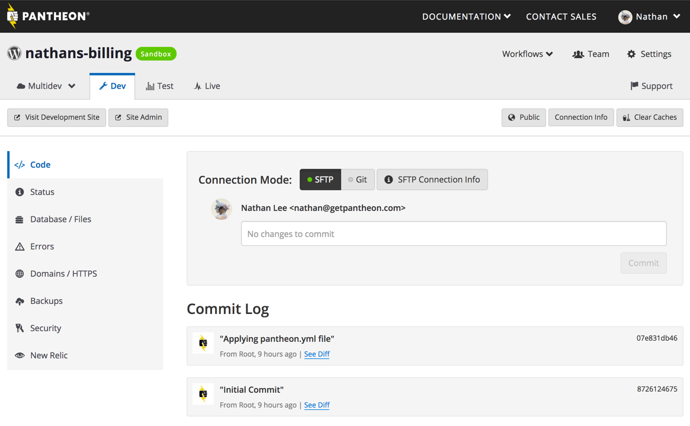
Task: Click "Applying pantheon.yml file" commit title
Action: pyautogui.click(x=277, y=339)
